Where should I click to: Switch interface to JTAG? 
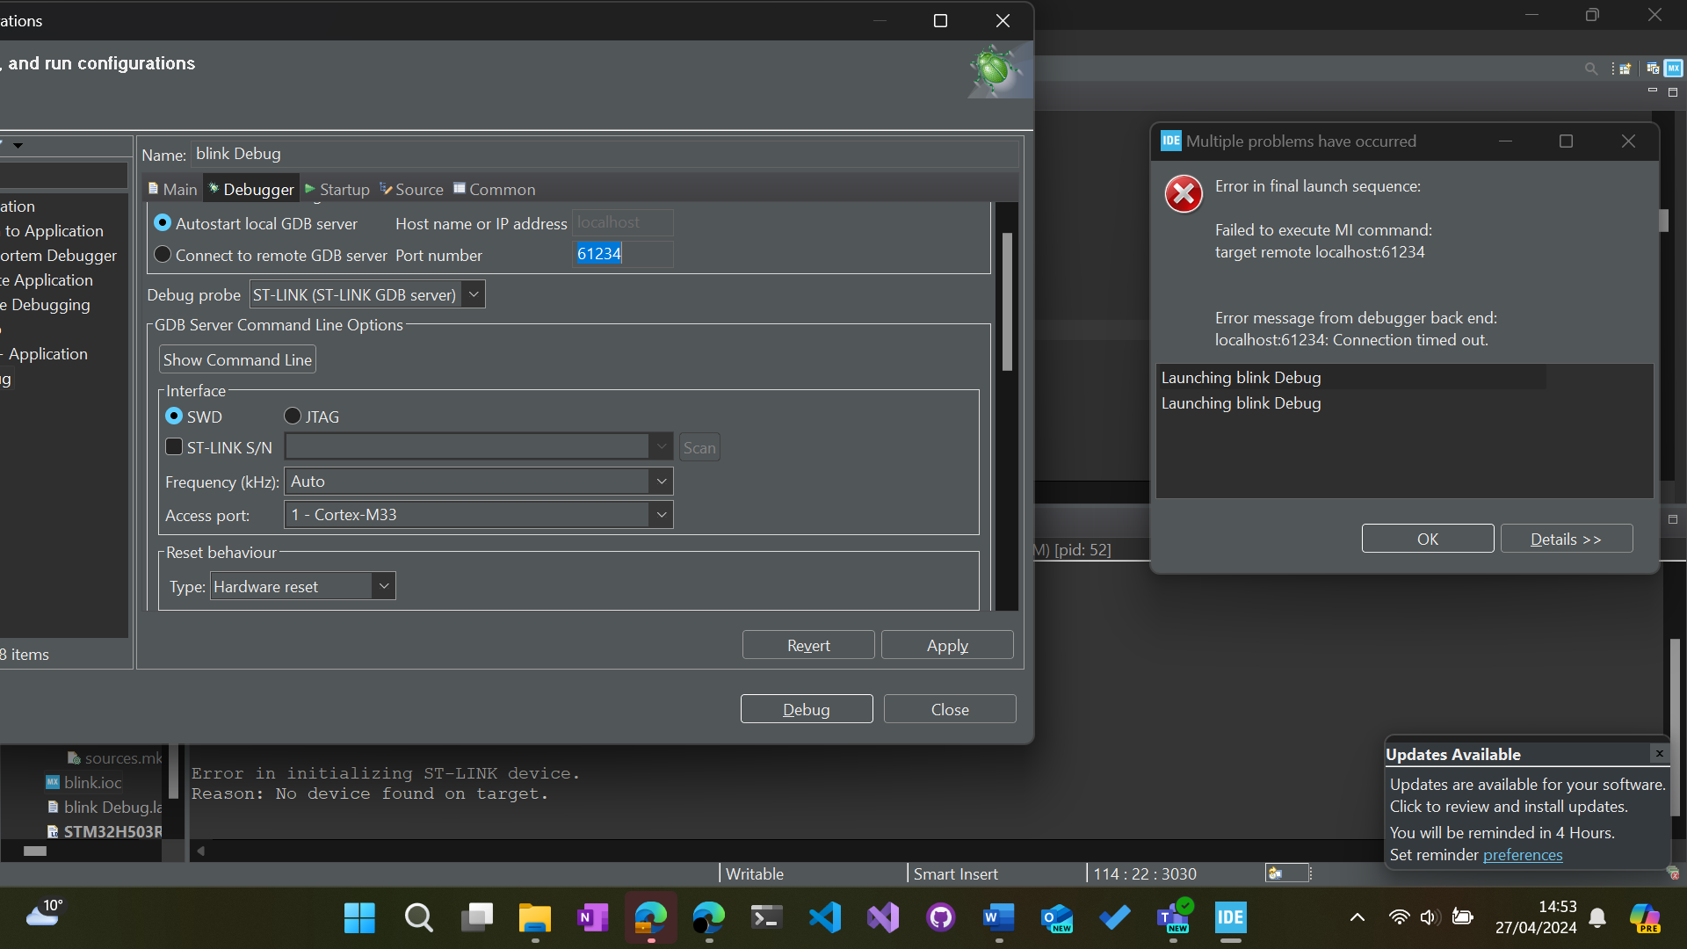point(292,416)
